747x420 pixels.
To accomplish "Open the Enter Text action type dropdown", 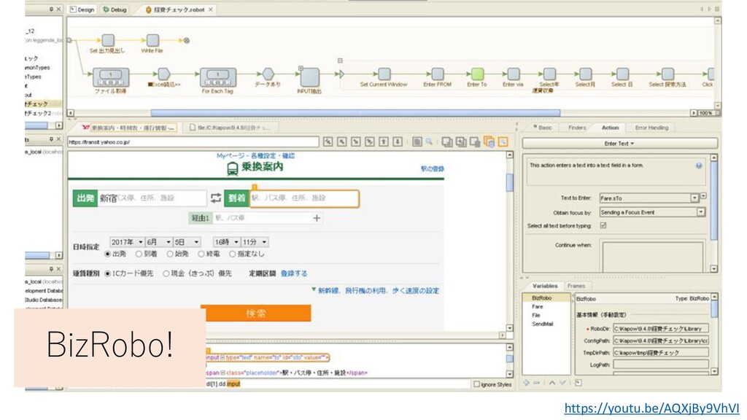I will click(620, 144).
